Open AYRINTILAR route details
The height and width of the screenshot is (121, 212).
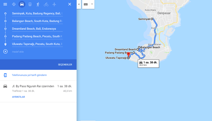coord(19,97)
